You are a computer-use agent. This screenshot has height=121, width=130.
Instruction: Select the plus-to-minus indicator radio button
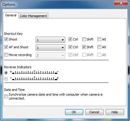tap(6, 73)
